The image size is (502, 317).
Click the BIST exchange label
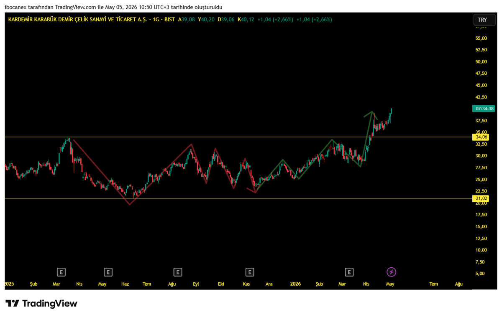[x=170, y=19]
